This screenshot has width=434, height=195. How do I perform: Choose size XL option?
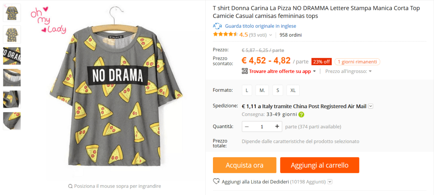click(293, 90)
